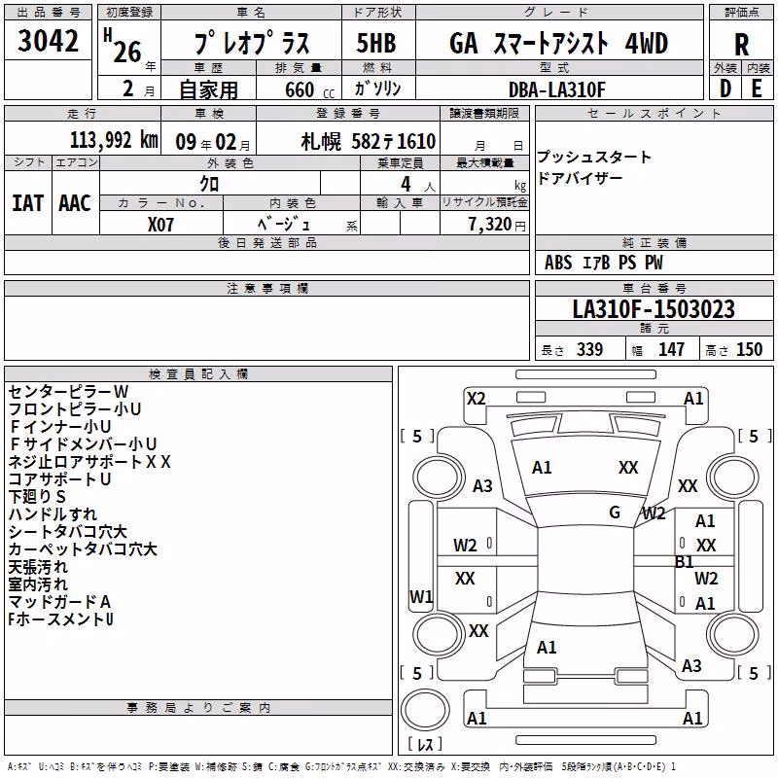The height and width of the screenshot is (778, 778).
Task: Click inspector note Fインナー小U
Action: tap(59, 427)
